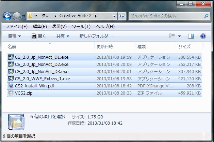Open 表示(V) menu

pos(60,27)
